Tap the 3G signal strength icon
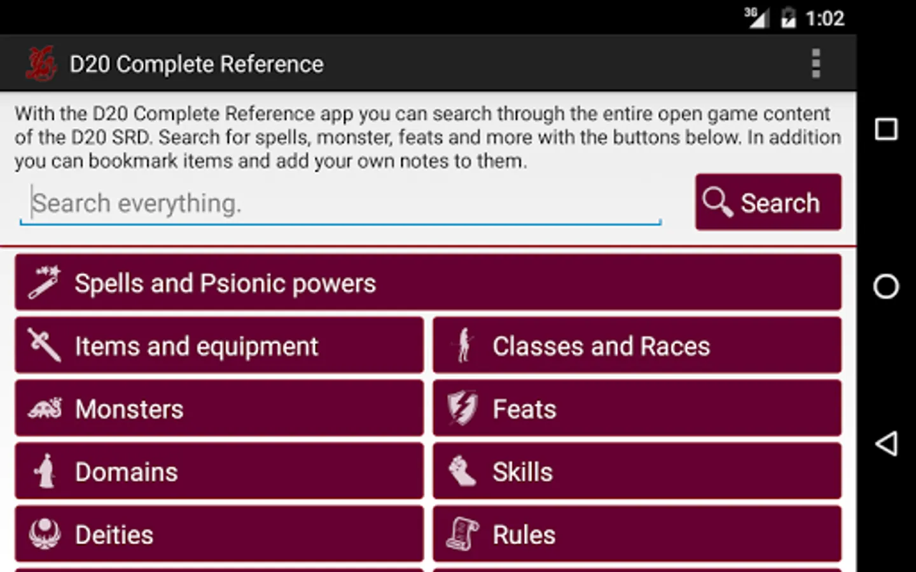 click(756, 18)
